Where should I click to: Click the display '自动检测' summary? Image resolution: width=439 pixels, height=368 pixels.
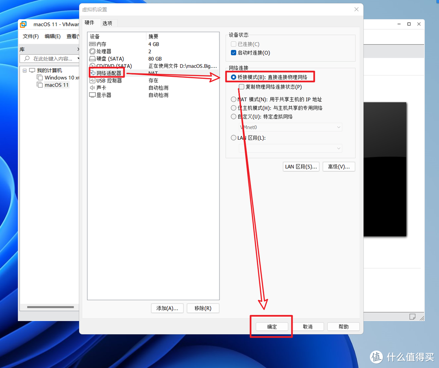159,95
